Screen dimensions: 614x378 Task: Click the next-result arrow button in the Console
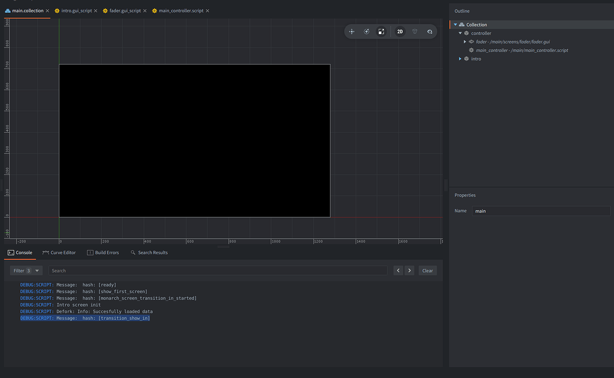point(410,270)
